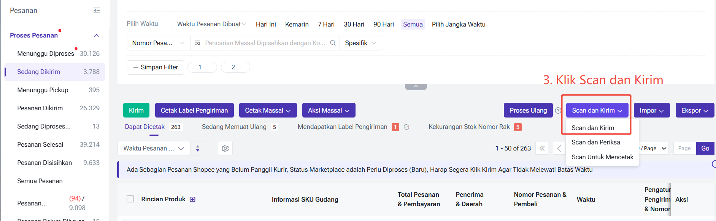Filter by Hari Ini
Viewport: 716px width, 221px height.
pyautogui.click(x=266, y=24)
